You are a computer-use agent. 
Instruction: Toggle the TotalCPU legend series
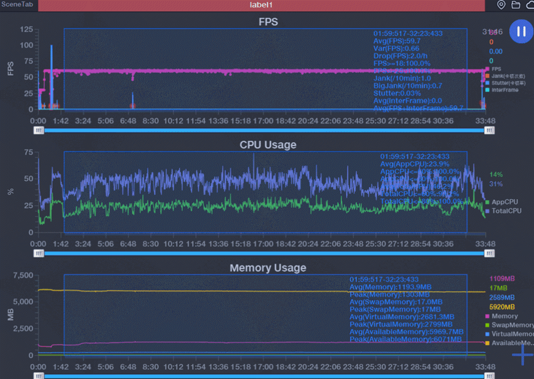[503, 211]
